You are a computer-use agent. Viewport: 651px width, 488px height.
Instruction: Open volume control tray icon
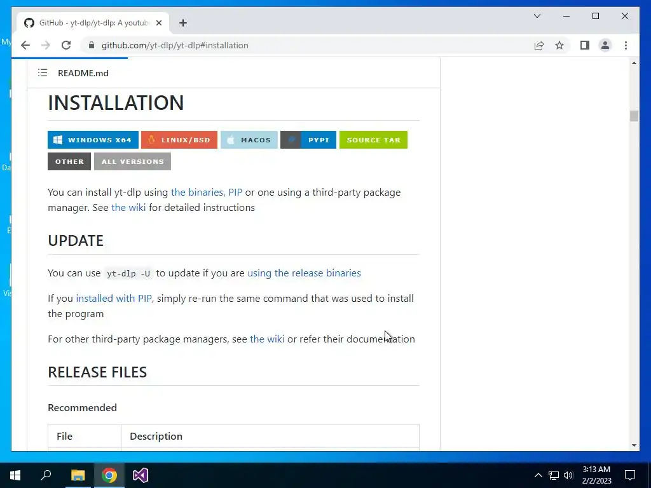click(568, 475)
